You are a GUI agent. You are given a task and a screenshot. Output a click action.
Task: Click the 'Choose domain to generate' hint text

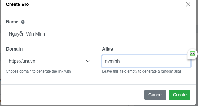click(38, 71)
